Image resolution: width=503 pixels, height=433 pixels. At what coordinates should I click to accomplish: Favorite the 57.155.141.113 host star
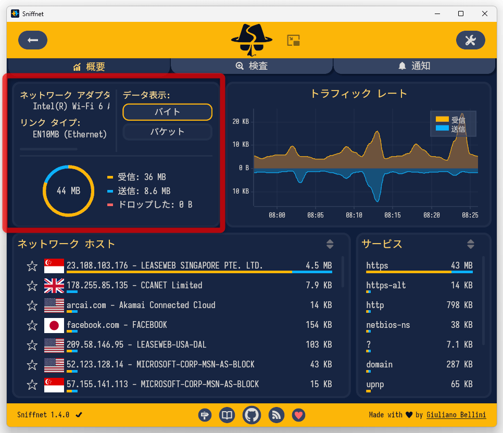[x=32, y=385]
